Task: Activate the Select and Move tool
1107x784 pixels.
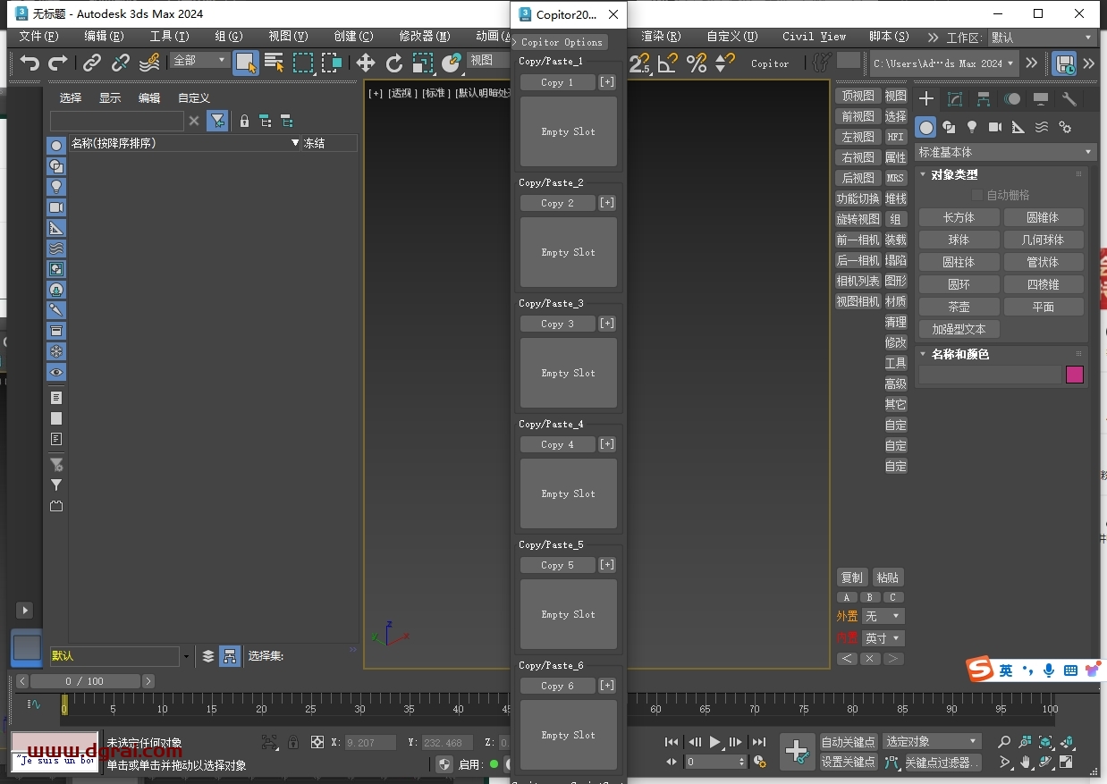Action: click(366, 63)
